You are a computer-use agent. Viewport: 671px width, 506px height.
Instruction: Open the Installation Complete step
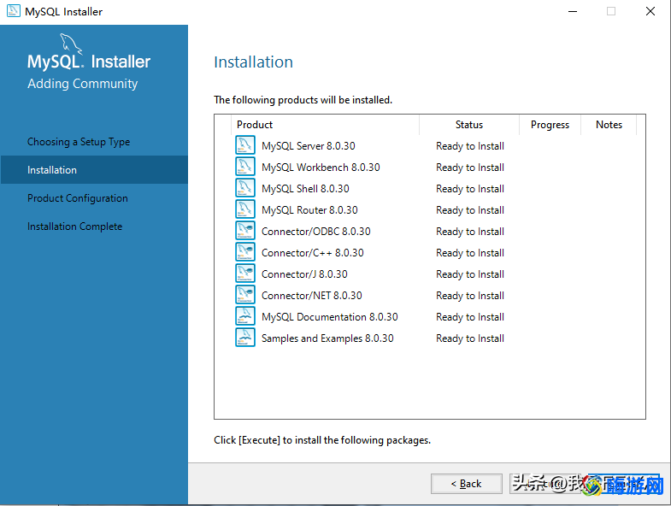click(x=75, y=227)
